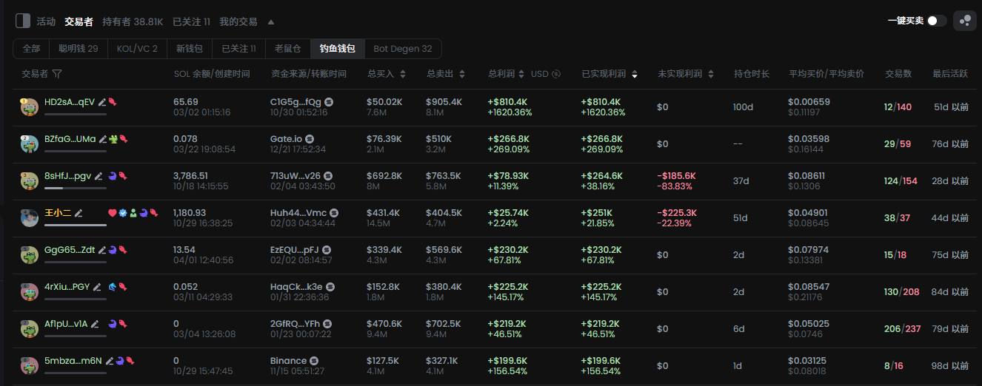Select the Bot Degen 32 tab
Viewport: 982px width, 386px height.
[x=403, y=49]
